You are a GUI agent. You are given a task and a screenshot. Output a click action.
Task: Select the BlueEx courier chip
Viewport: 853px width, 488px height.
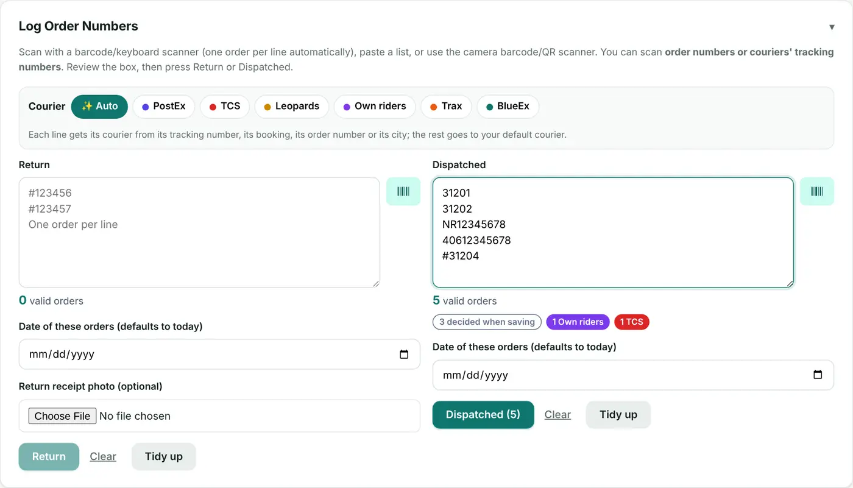coord(508,107)
